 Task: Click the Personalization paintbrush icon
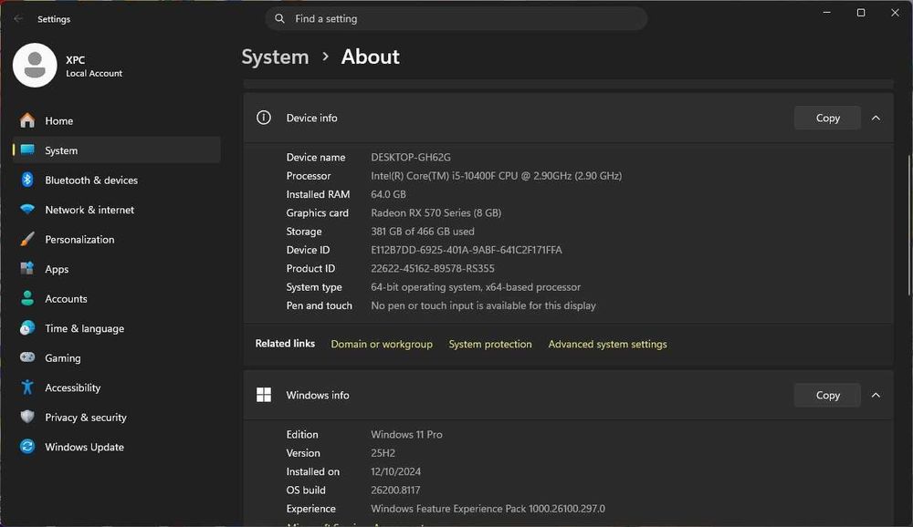[27, 239]
